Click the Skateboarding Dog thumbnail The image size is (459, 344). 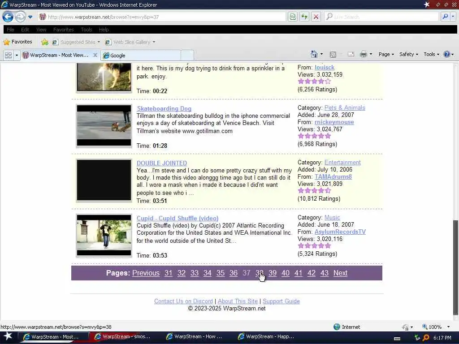[x=104, y=125]
